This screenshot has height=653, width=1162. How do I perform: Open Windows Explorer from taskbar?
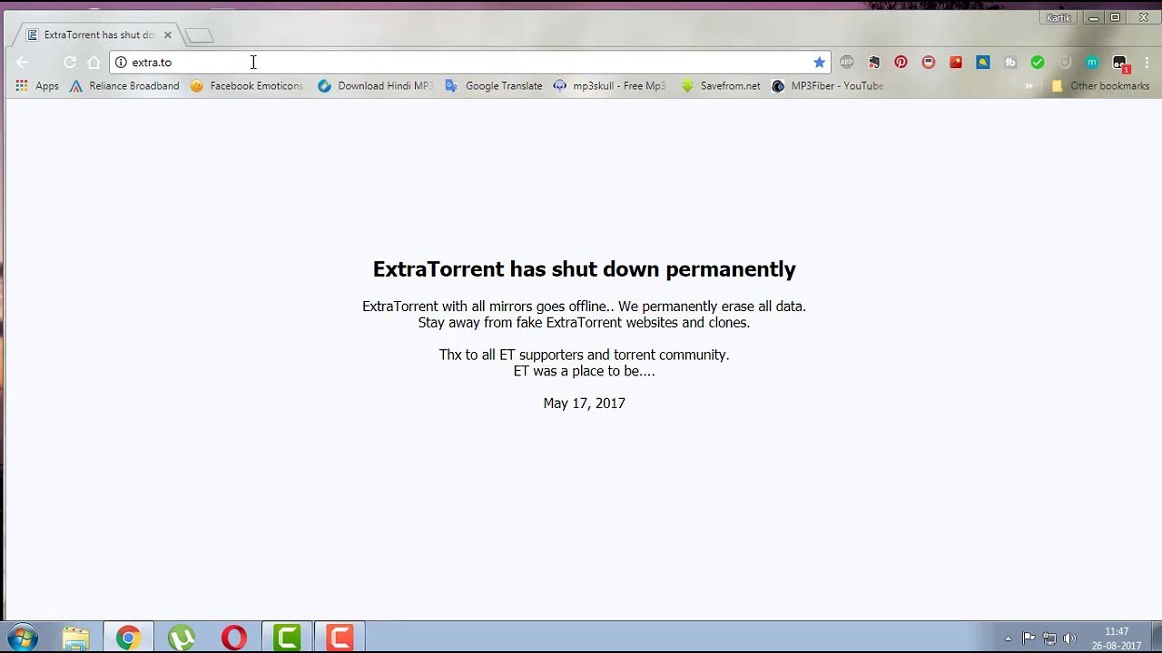pos(76,638)
